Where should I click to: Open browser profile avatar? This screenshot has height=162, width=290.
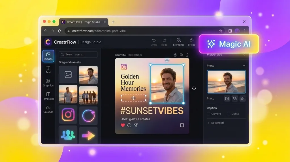(237, 31)
